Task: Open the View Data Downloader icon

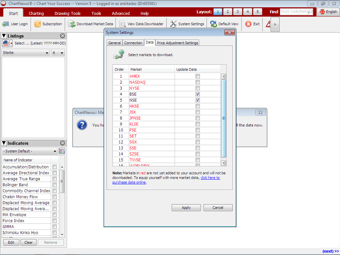Action: [x=123, y=24]
